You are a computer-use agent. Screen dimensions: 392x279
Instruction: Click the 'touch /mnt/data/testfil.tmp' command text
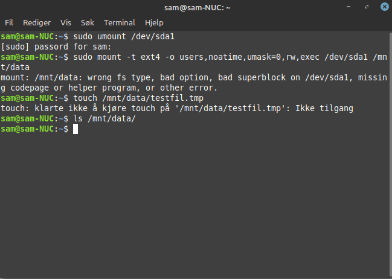(x=138, y=98)
